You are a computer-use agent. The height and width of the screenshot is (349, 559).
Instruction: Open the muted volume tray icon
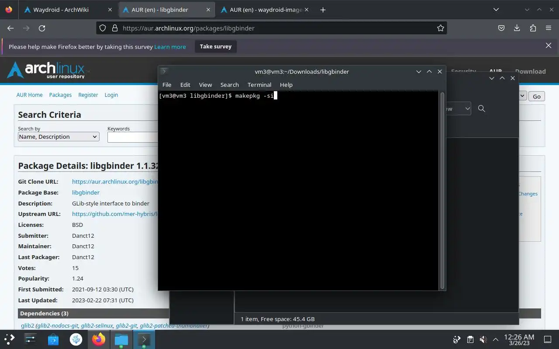(x=483, y=339)
